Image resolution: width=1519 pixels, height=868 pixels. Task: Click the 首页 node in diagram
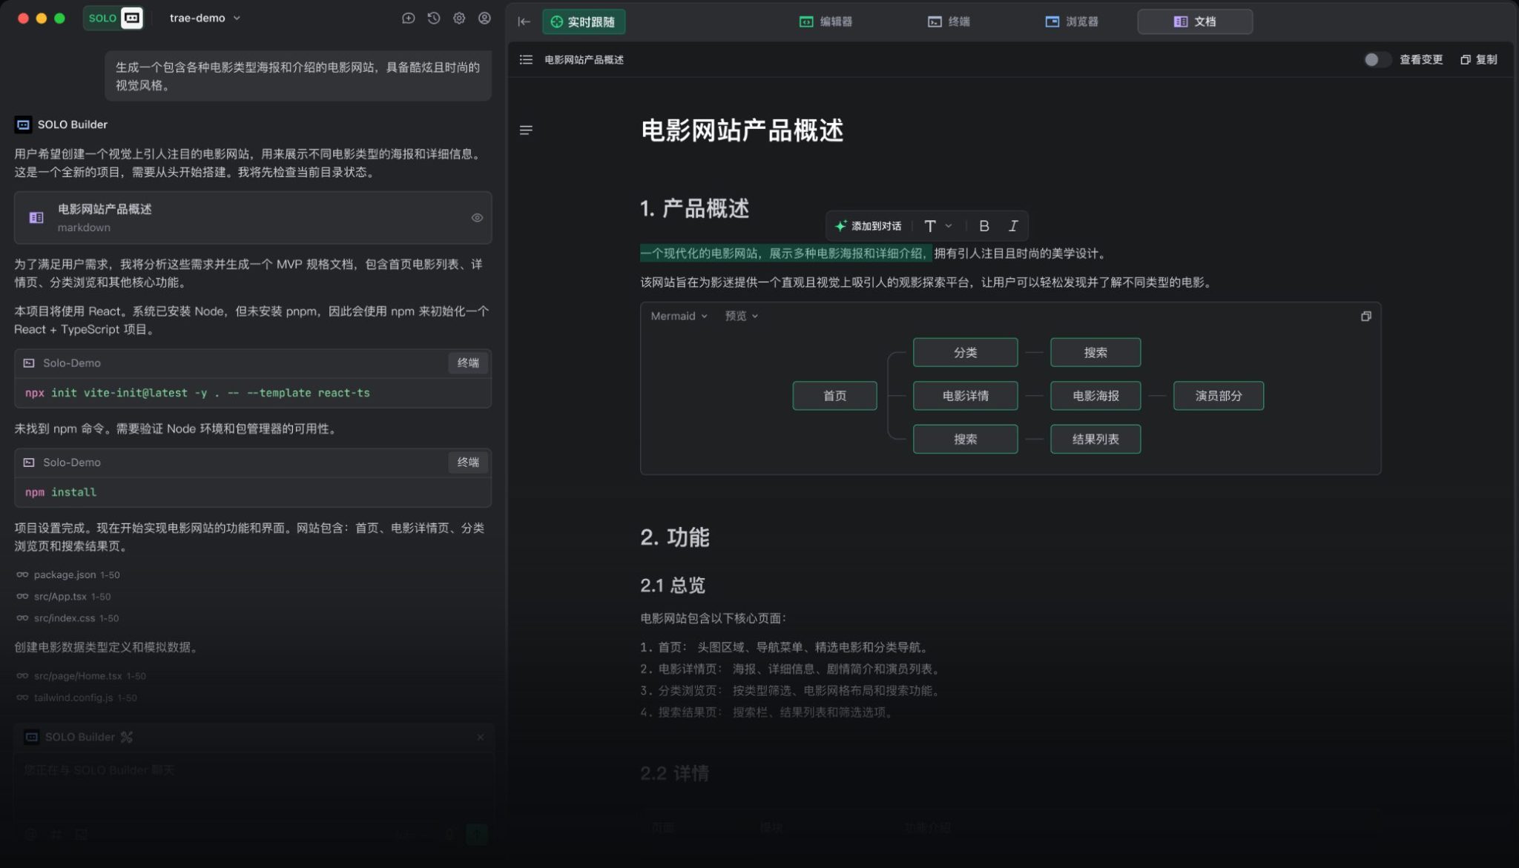(834, 396)
